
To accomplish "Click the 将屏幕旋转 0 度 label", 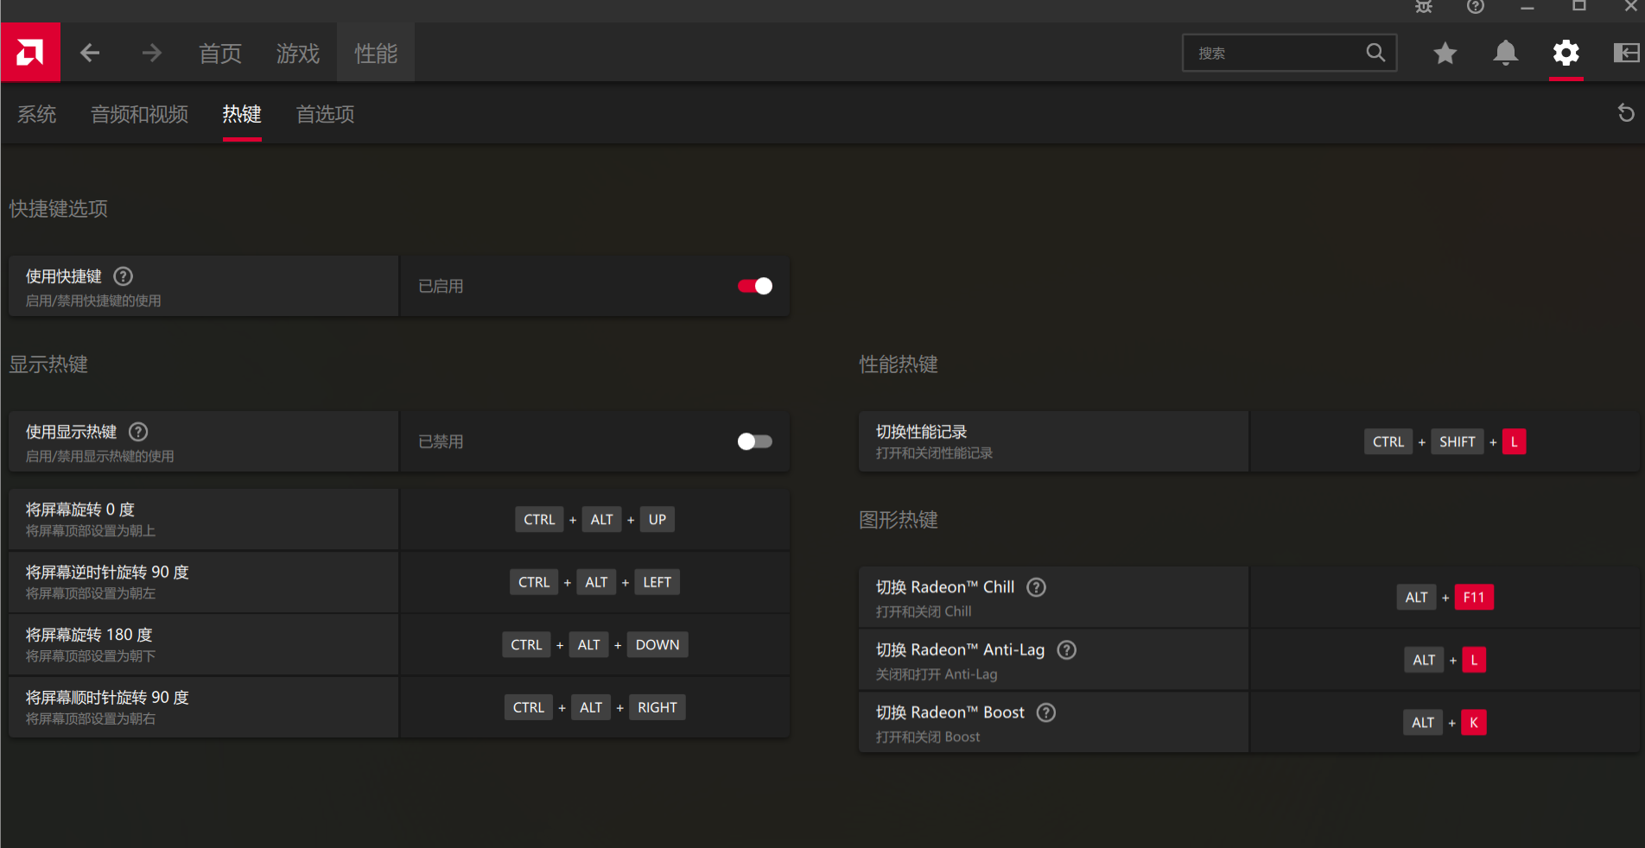I will pos(80,509).
